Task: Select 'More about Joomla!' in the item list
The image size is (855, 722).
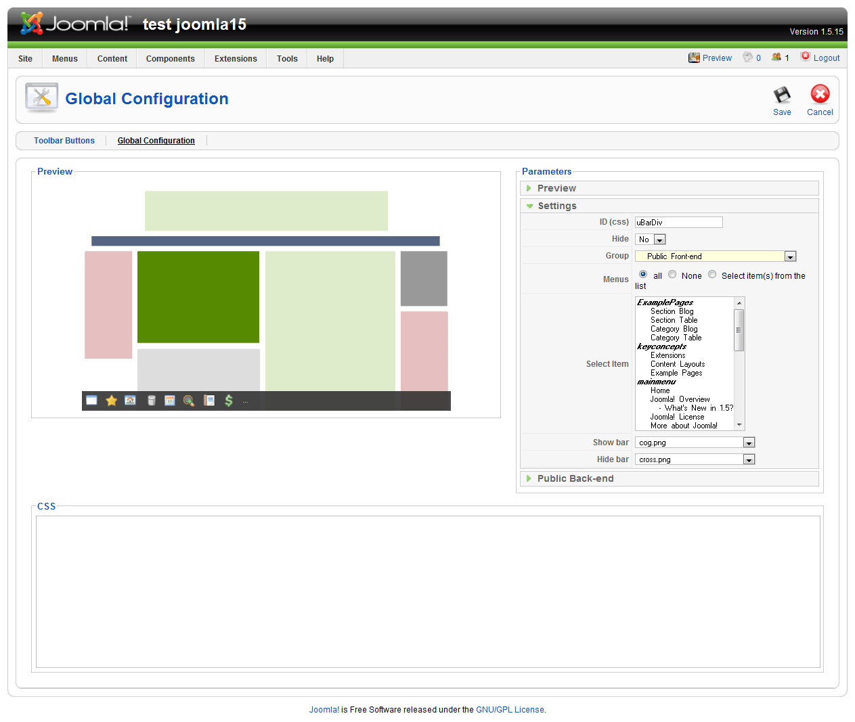Action: point(684,426)
